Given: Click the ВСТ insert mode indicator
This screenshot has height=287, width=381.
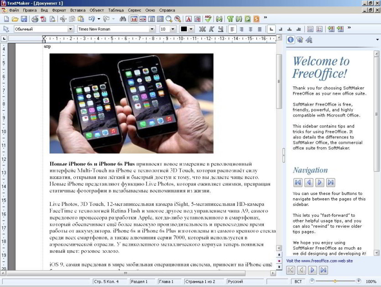Looking at the screenshot, I should click(x=298, y=282).
